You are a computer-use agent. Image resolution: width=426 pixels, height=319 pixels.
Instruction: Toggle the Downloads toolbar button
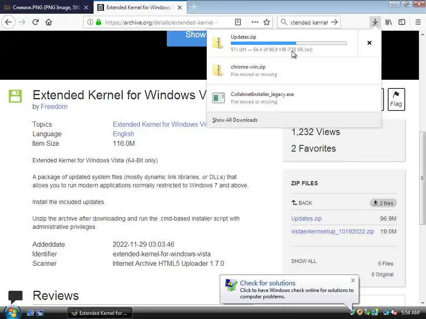coord(375,22)
